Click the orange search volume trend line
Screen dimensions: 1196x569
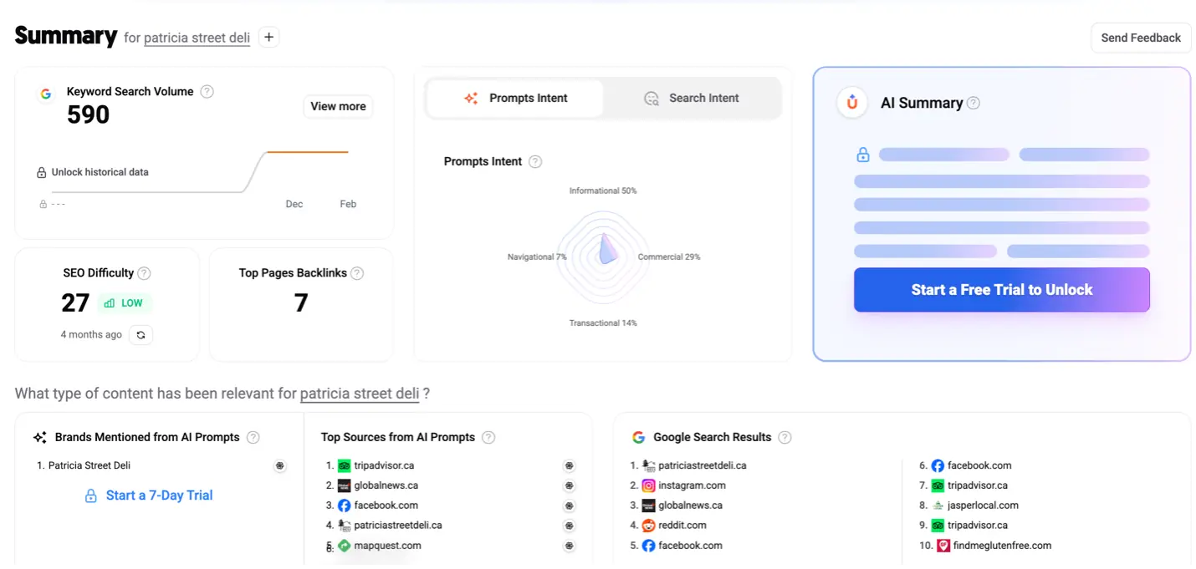[307, 152]
